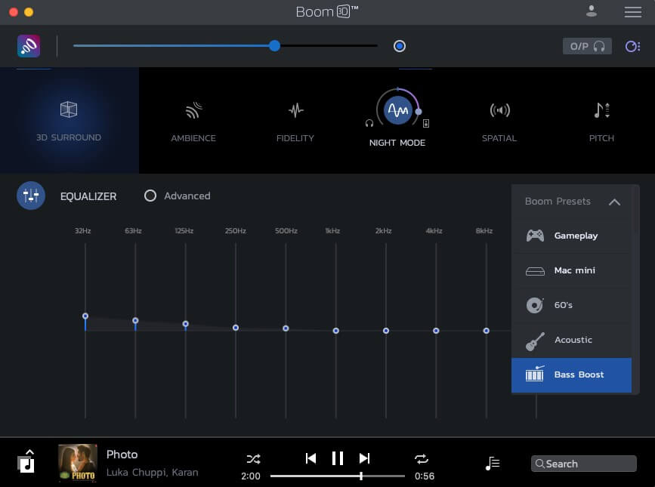This screenshot has width=655, height=487.
Task: Close the Boom 3D window
Action: (x=14, y=12)
